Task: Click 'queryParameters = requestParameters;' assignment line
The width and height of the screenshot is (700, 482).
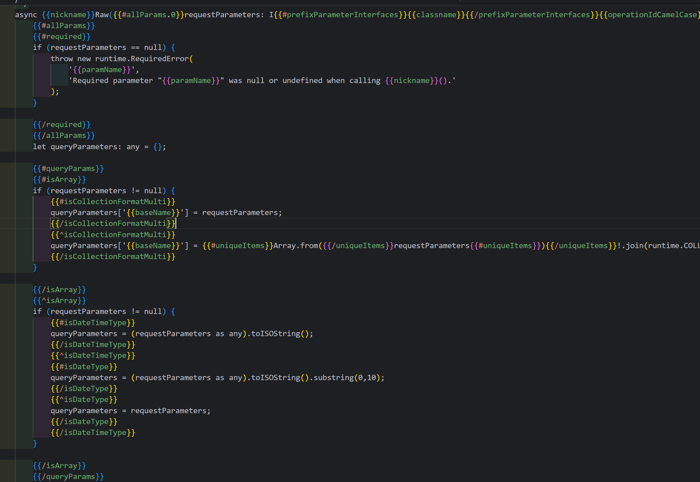Action: [x=130, y=411]
